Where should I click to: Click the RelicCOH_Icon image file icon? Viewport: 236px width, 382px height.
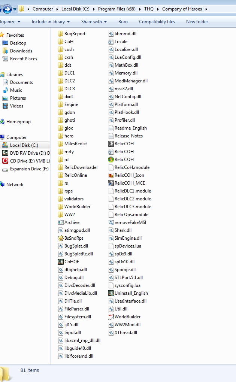click(x=111, y=175)
